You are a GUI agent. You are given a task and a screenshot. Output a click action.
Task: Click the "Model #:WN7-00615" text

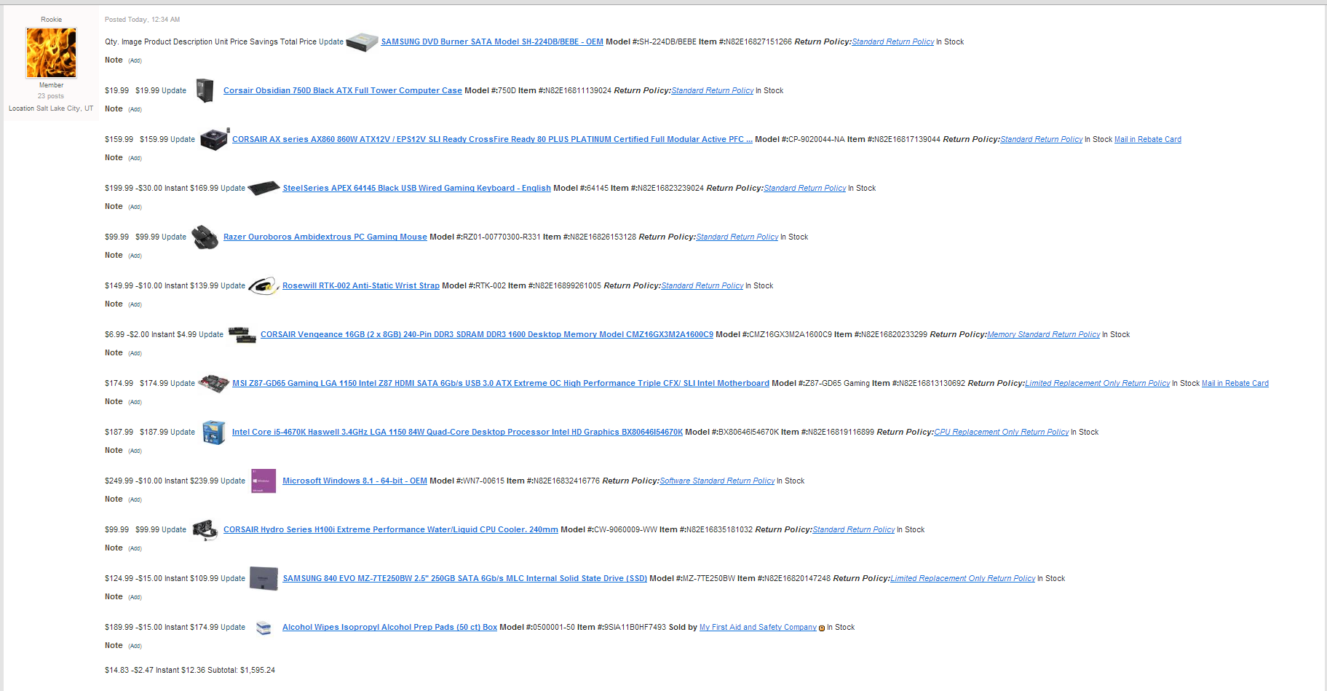467,481
